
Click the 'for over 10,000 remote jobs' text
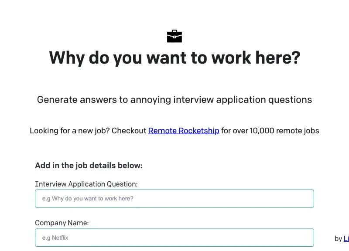point(270,130)
